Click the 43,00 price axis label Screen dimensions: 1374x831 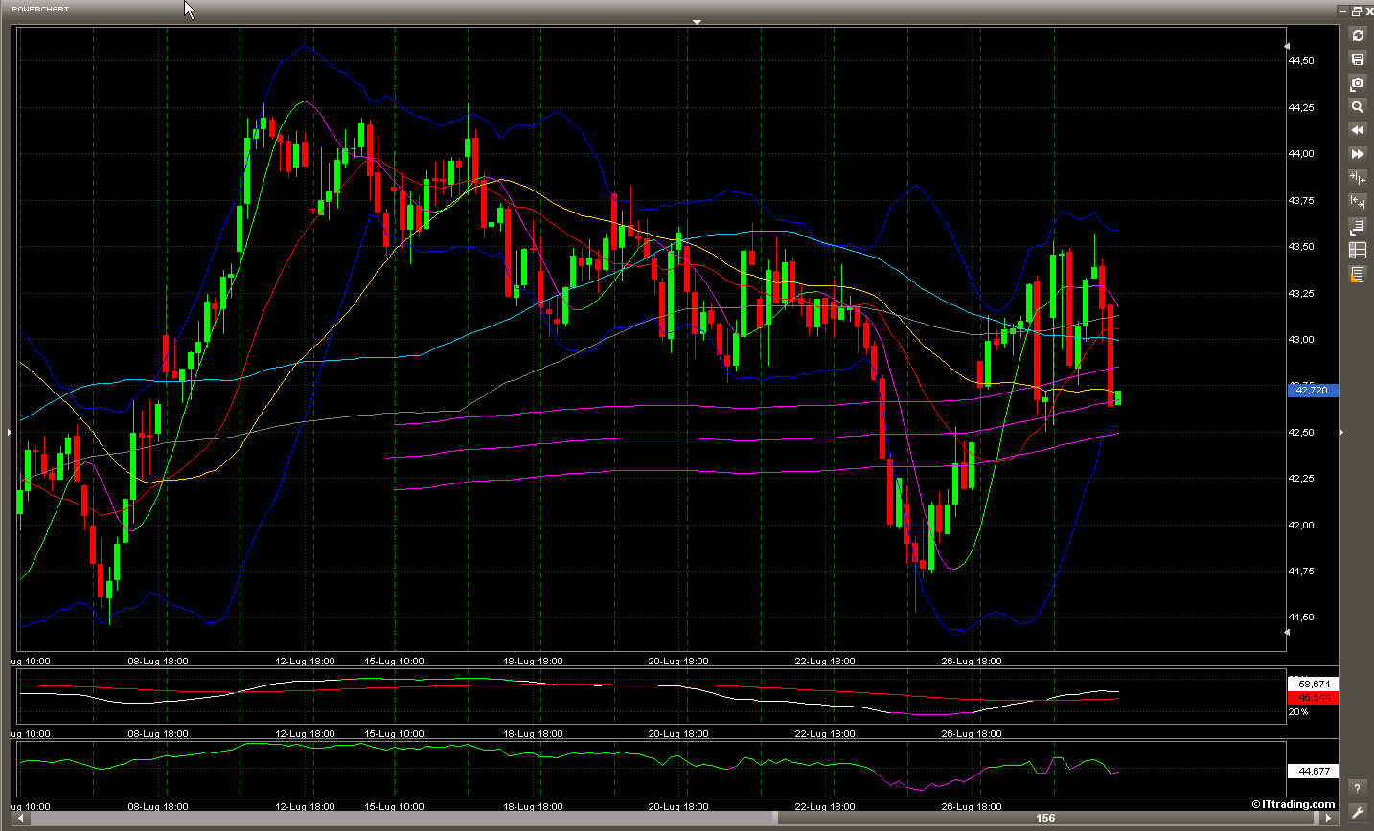coord(1301,339)
